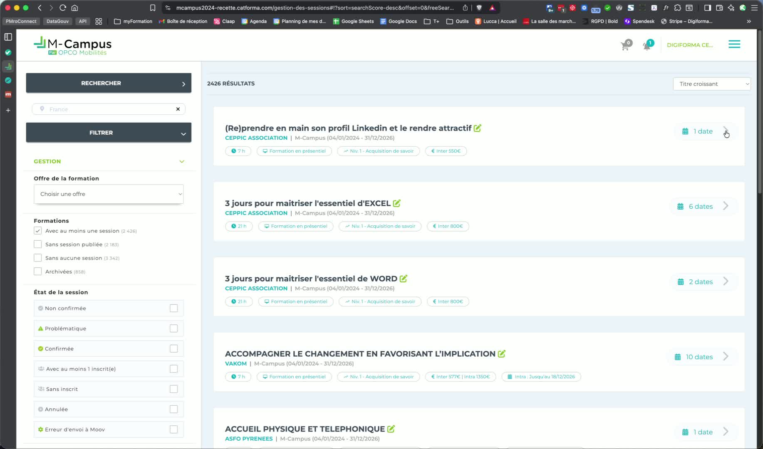Navigate back in the browser
This screenshot has height=449, width=763.
click(x=40, y=7)
